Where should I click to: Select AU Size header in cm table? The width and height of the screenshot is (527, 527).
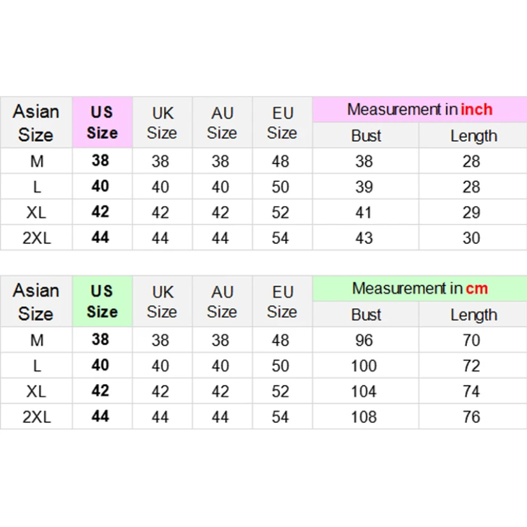(222, 301)
